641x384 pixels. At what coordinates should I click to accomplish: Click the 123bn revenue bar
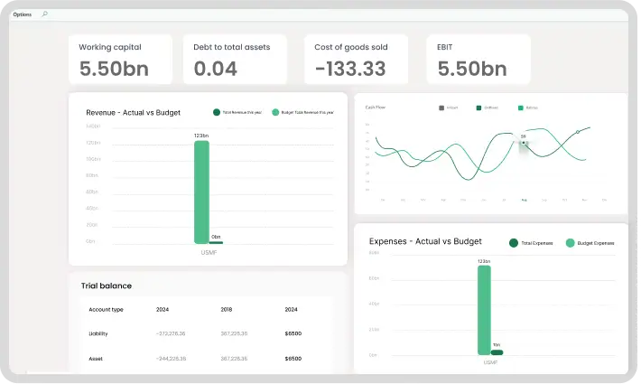click(x=201, y=192)
